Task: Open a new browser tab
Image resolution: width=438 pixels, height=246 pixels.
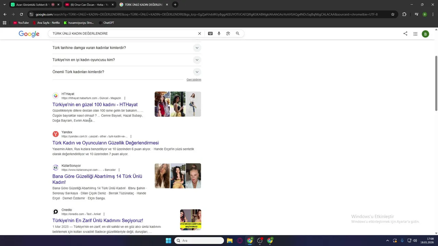Action: 175,5
